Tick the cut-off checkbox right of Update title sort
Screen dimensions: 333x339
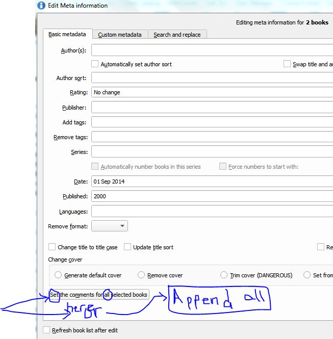click(320, 247)
